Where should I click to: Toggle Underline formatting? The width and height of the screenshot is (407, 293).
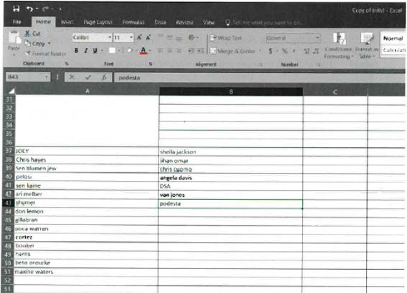pos(93,50)
